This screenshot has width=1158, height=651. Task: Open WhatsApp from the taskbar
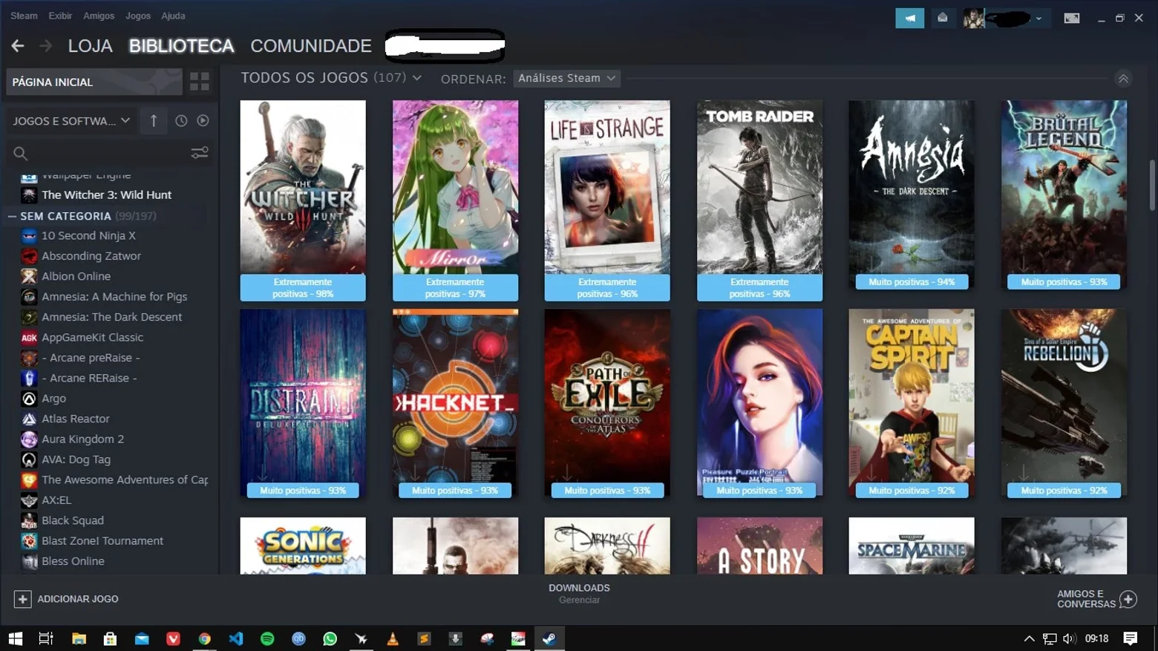[330, 638]
